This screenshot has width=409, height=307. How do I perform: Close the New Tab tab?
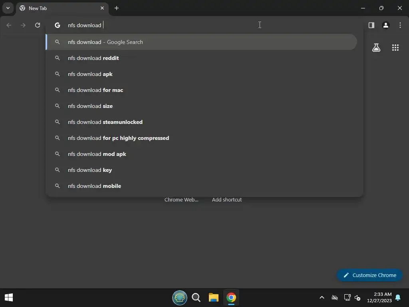point(102,8)
